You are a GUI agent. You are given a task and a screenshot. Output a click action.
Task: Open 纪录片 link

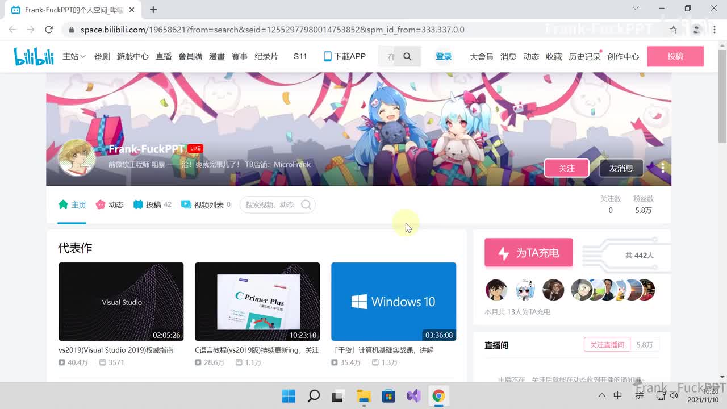pyautogui.click(x=266, y=56)
